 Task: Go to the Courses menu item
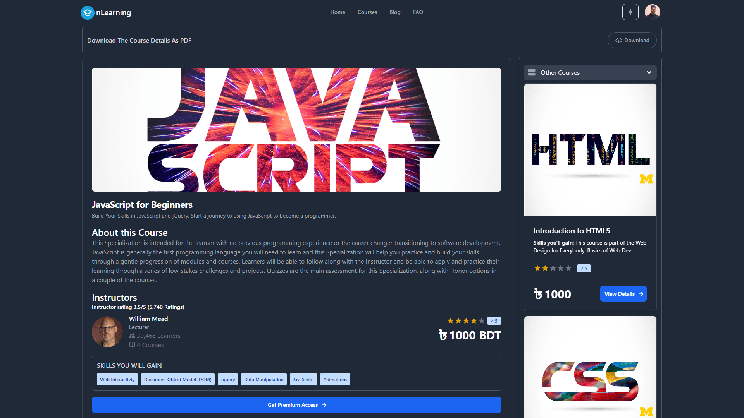point(367,12)
